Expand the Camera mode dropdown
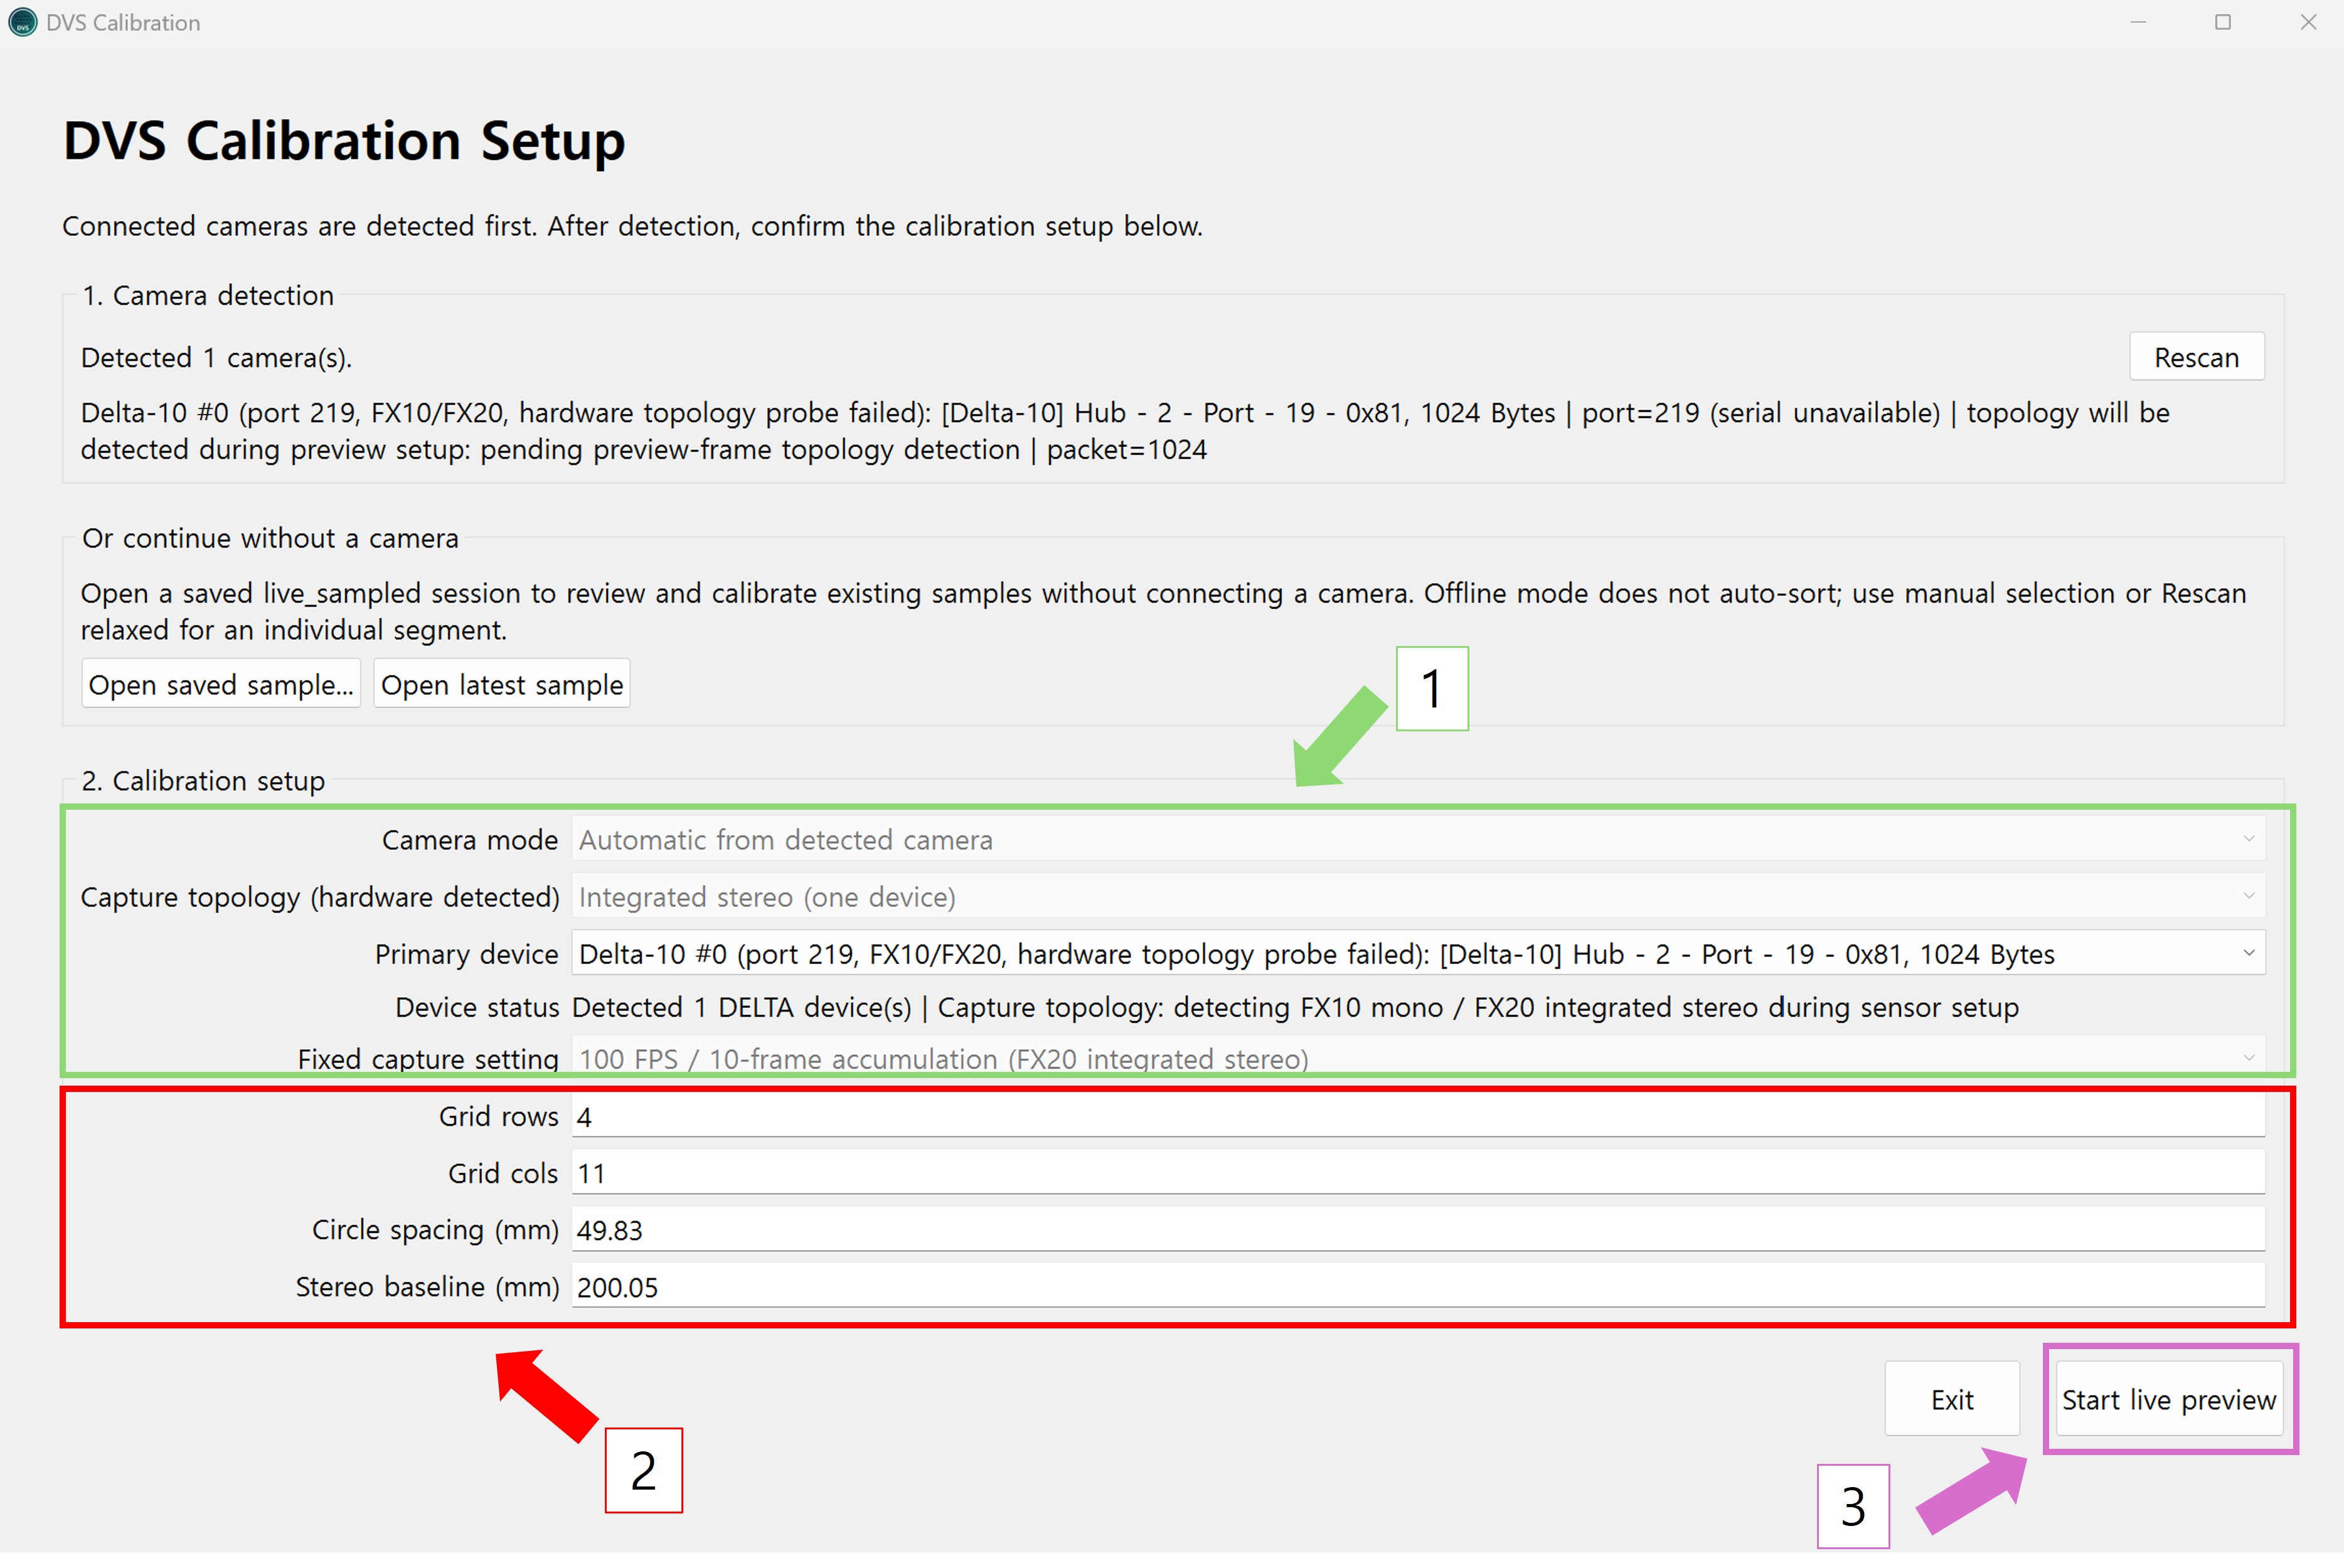The height and width of the screenshot is (1568, 2344). [1417, 839]
